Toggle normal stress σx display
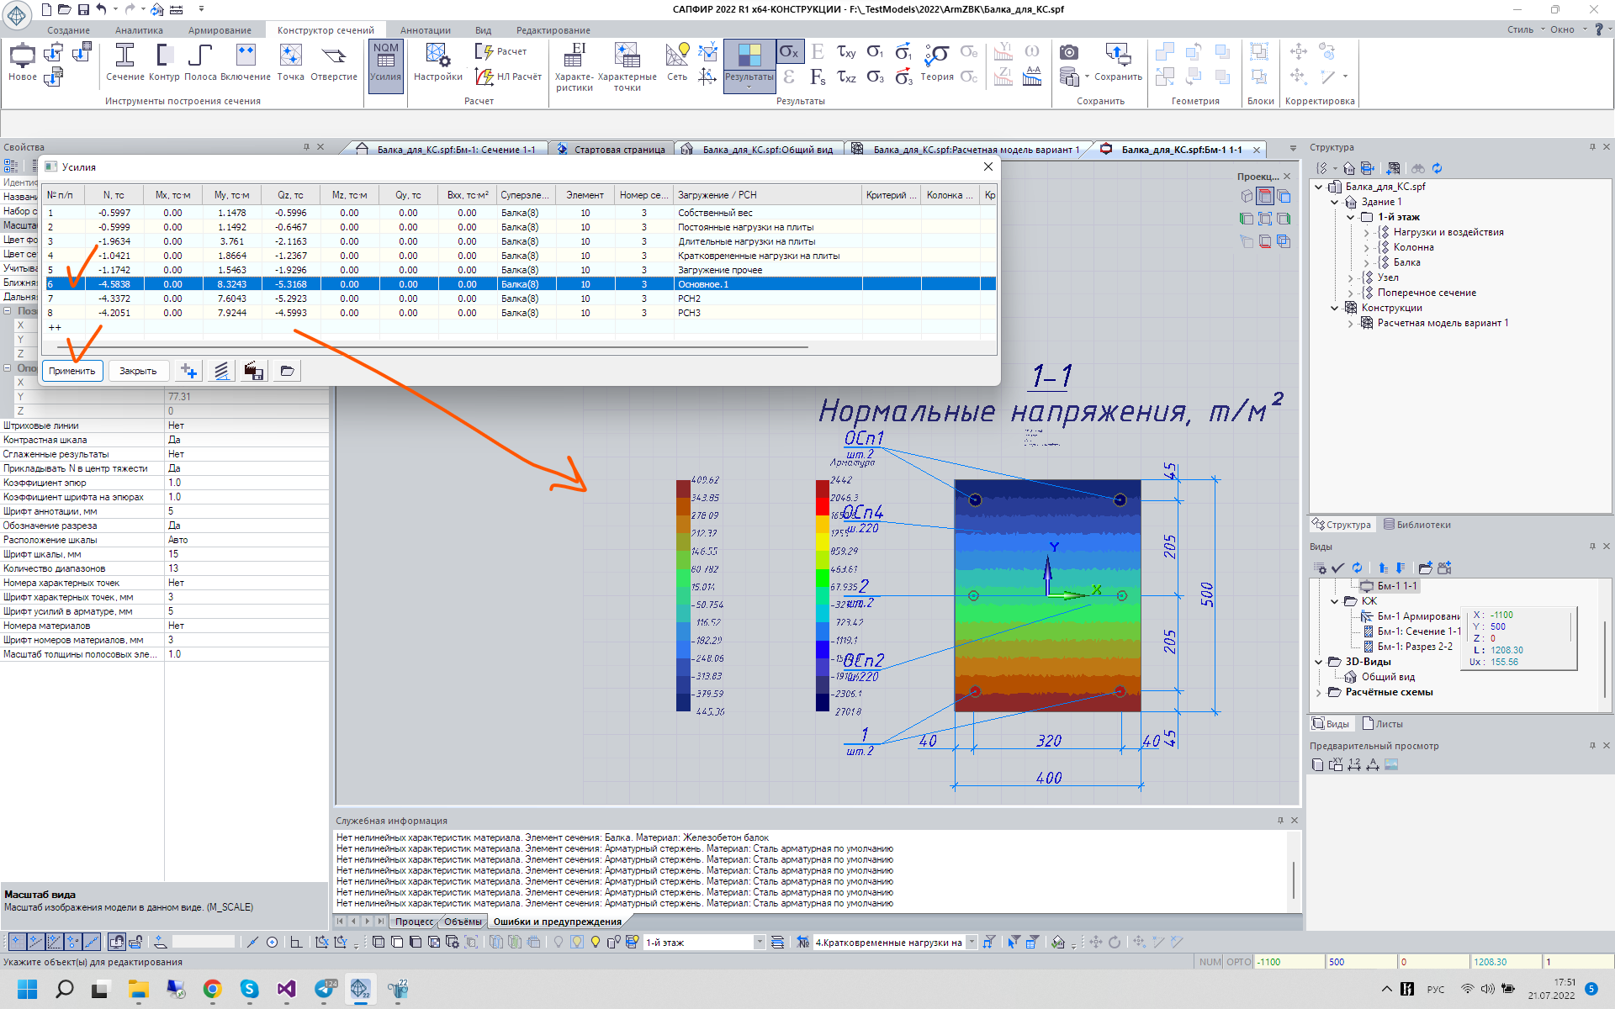This screenshot has height=1009, width=1615. click(789, 52)
